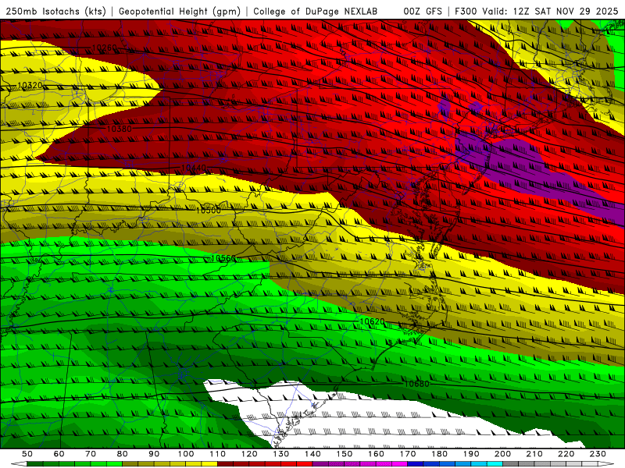
Task: Click the bright red legend swatch
Action: [x=305, y=464]
